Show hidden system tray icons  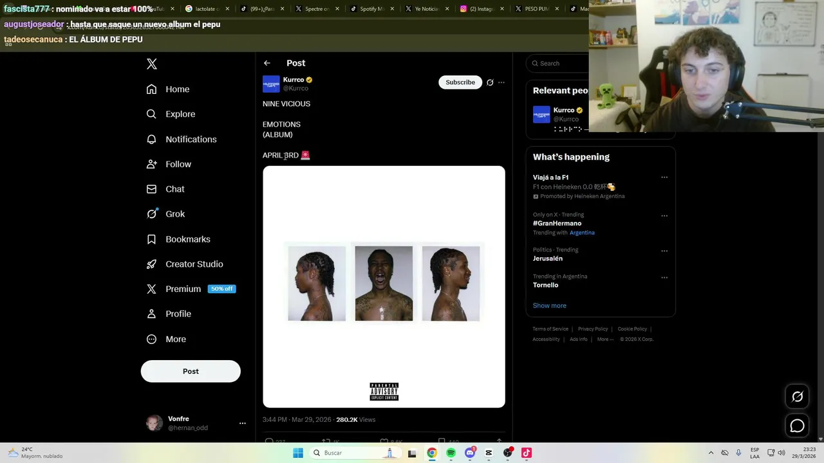coord(711,453)
